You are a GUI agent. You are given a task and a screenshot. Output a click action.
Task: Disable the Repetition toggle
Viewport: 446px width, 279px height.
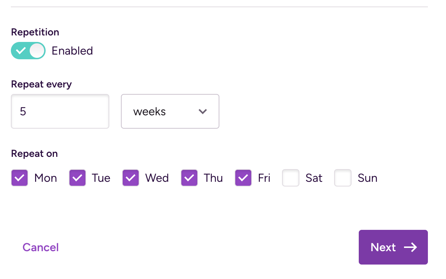coord(28,51)
